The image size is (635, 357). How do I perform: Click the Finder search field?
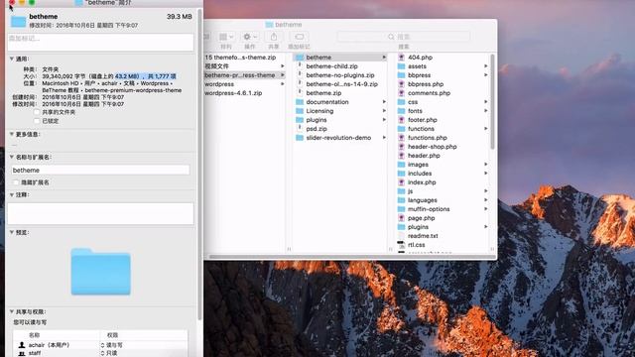[404, 37]
